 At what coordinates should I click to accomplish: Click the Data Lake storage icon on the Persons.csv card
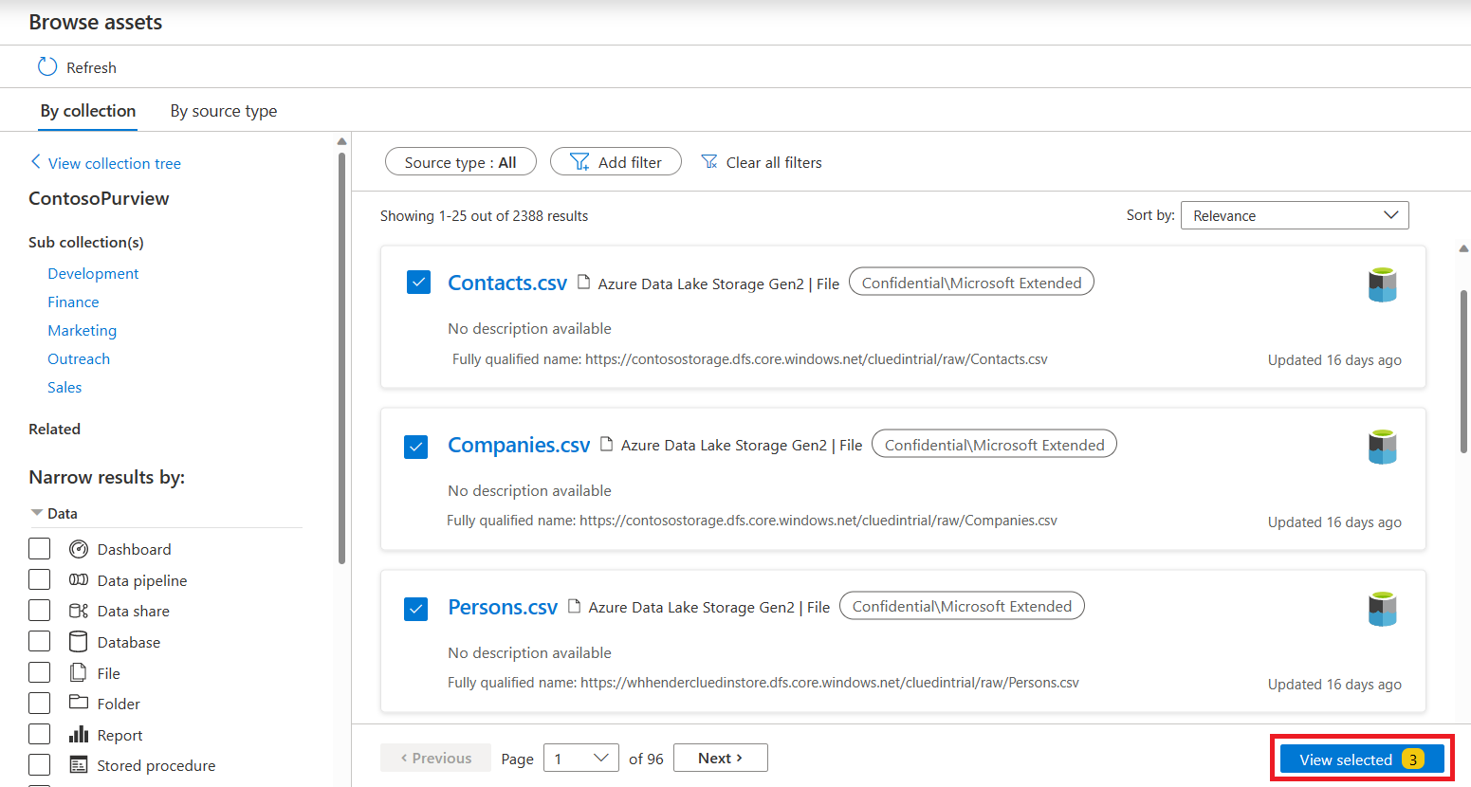1383,609
